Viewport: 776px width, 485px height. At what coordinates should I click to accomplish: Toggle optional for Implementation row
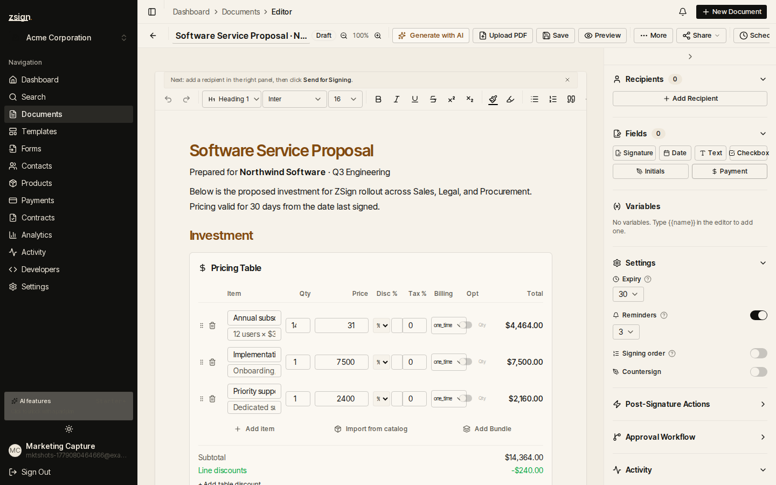click(467, 362)
